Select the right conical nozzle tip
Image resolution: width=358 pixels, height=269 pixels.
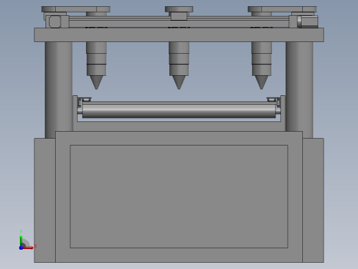[262, 82]
